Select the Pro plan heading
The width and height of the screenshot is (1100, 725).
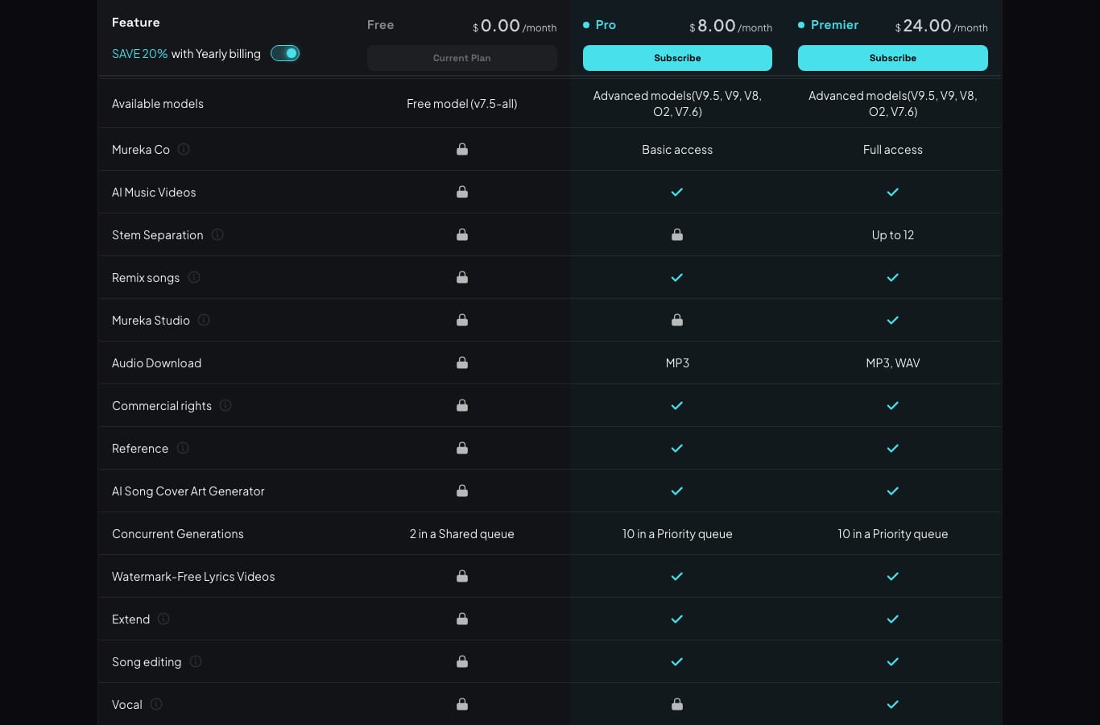[x=606, y=25]
